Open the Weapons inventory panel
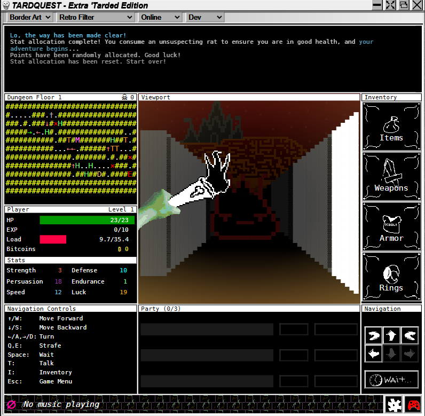The image size is (425, 416). tap(391, 177)
